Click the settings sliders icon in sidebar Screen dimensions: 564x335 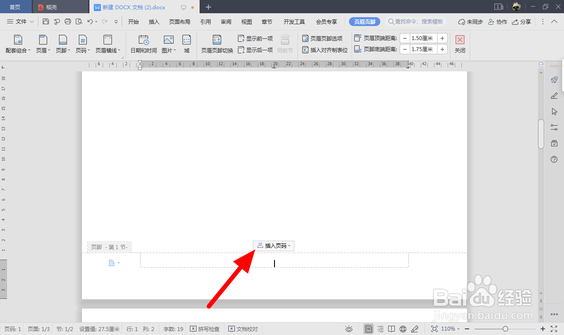click(554, 127)
